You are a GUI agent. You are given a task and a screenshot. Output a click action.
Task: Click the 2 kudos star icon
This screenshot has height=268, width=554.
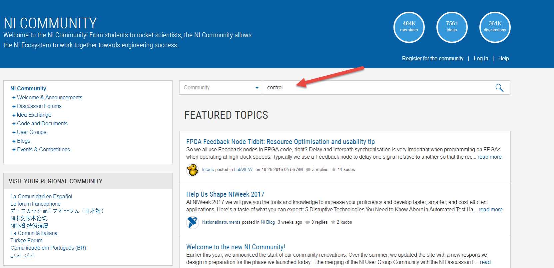coord(333,222)
